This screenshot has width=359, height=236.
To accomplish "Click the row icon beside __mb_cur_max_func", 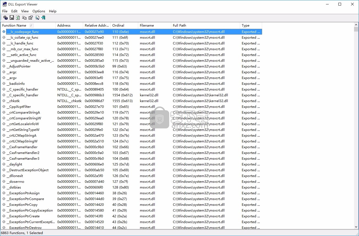I will [x=4, y=49].
